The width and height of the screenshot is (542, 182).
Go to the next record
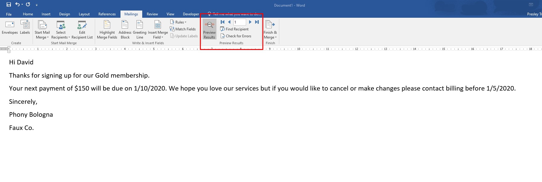coord(250,22)
